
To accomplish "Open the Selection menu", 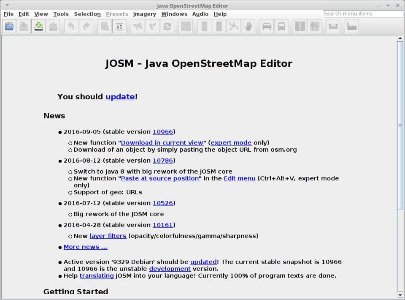I will 87,14.
